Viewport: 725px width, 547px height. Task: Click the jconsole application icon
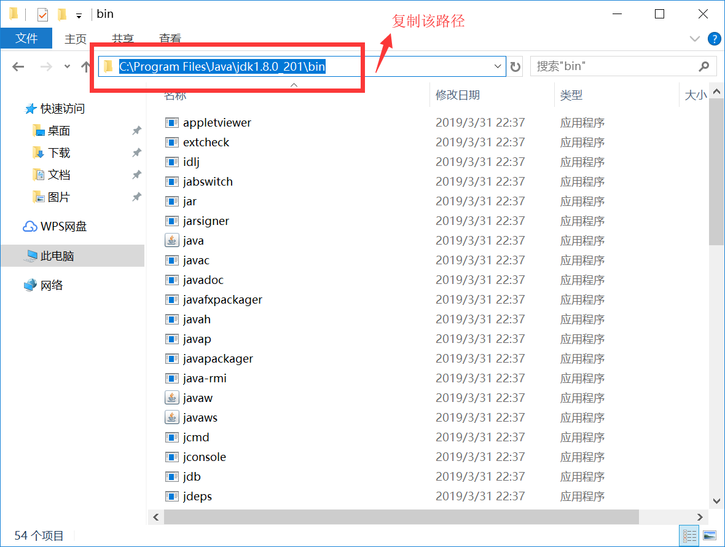[x=171, y=457]
